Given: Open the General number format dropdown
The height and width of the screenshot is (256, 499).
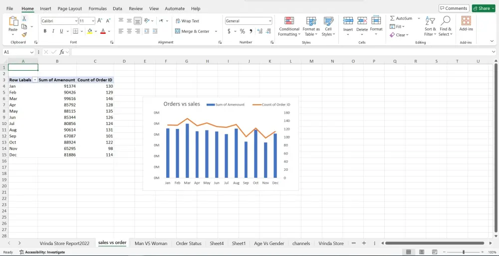Looking at the screenshot, I should (270, 21).
